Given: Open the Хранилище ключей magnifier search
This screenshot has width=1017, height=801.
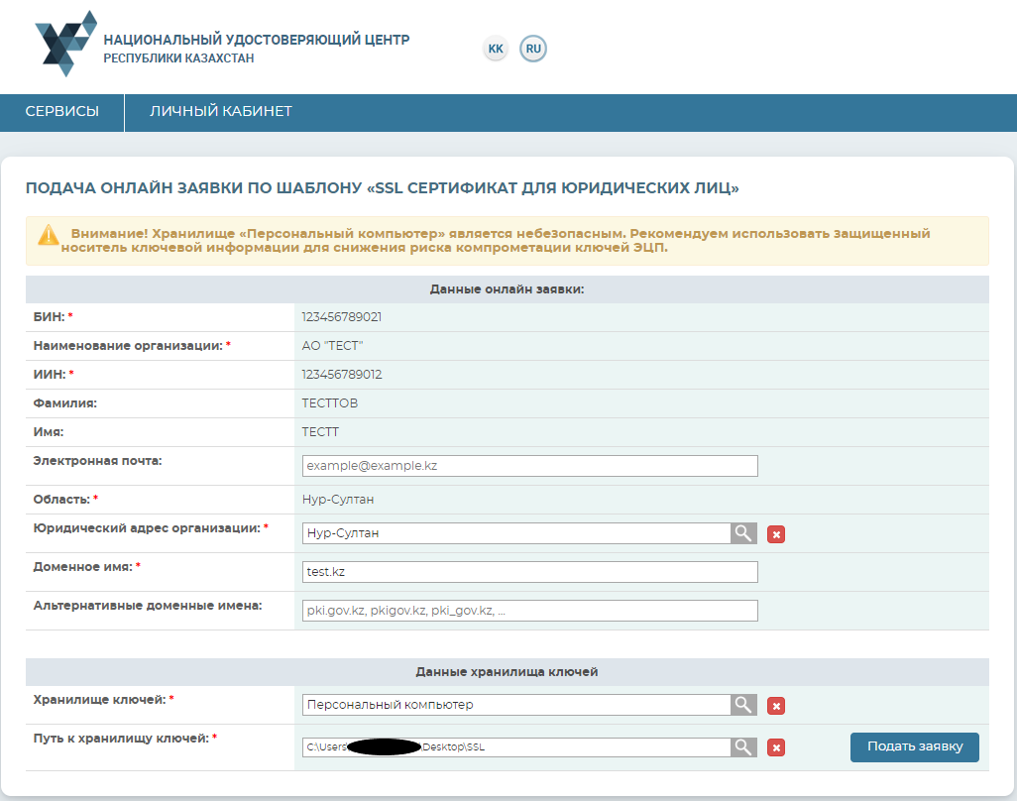Looking at the screenshot, I should (743, 705).
